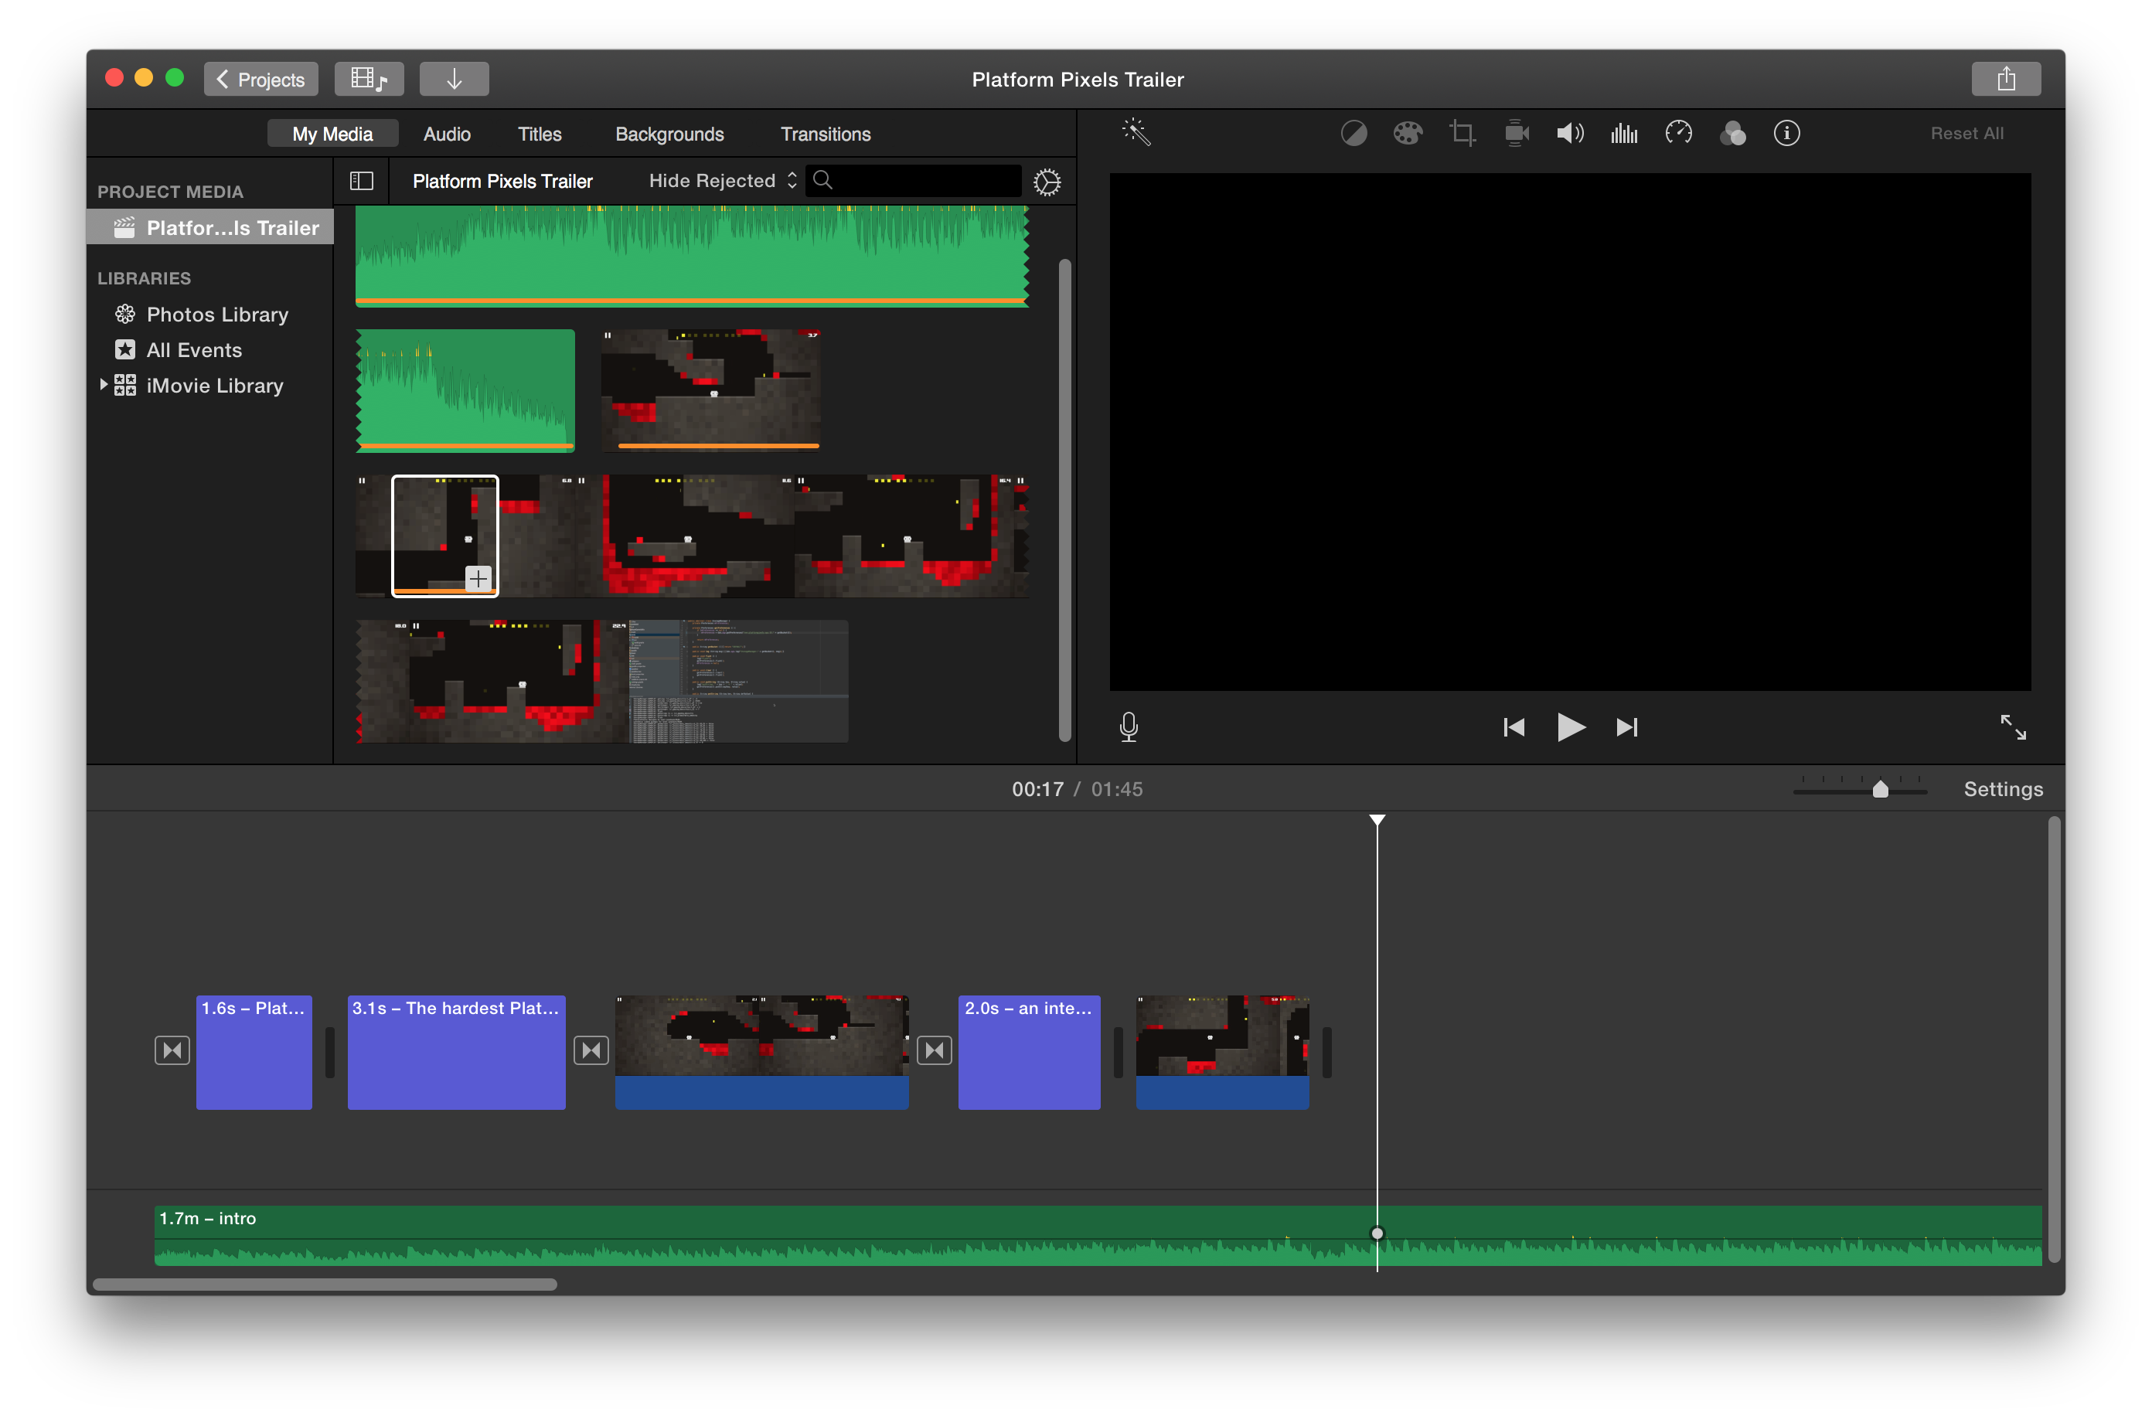Switch to the Audio tab
The image size is (2152, 1419).
(447, 134)
